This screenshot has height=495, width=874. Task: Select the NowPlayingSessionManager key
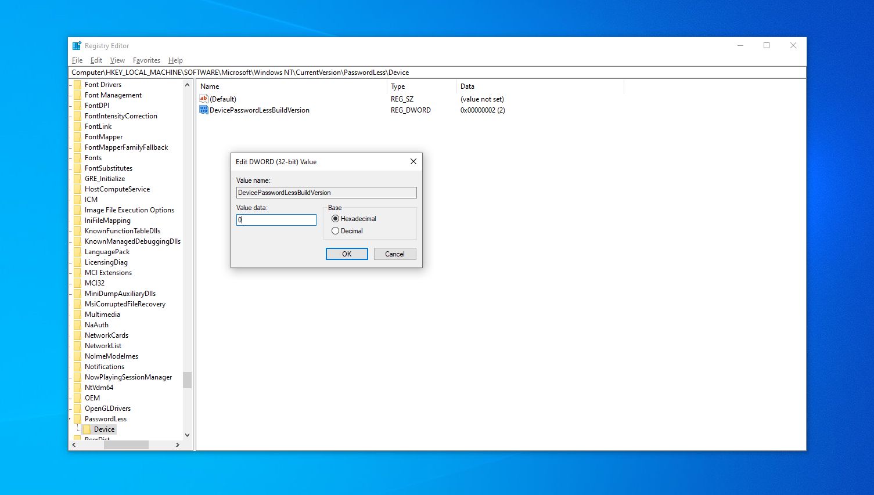[128, 377]
